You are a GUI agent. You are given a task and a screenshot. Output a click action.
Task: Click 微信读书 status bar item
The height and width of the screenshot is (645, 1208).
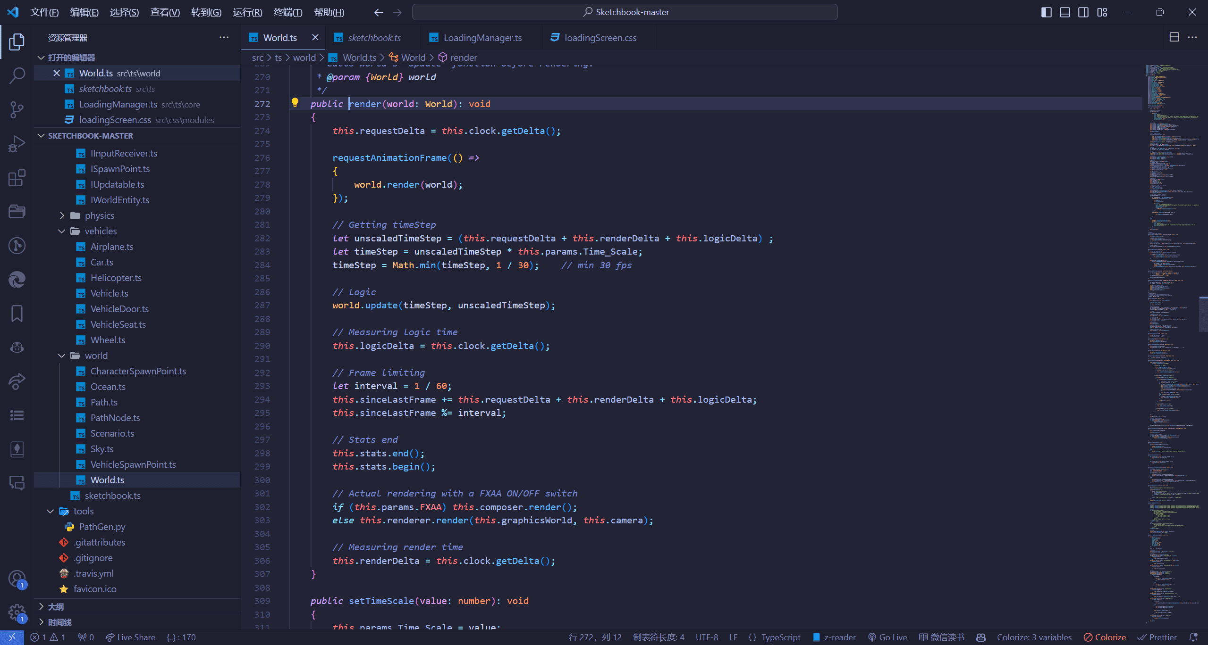coord(941,637)
